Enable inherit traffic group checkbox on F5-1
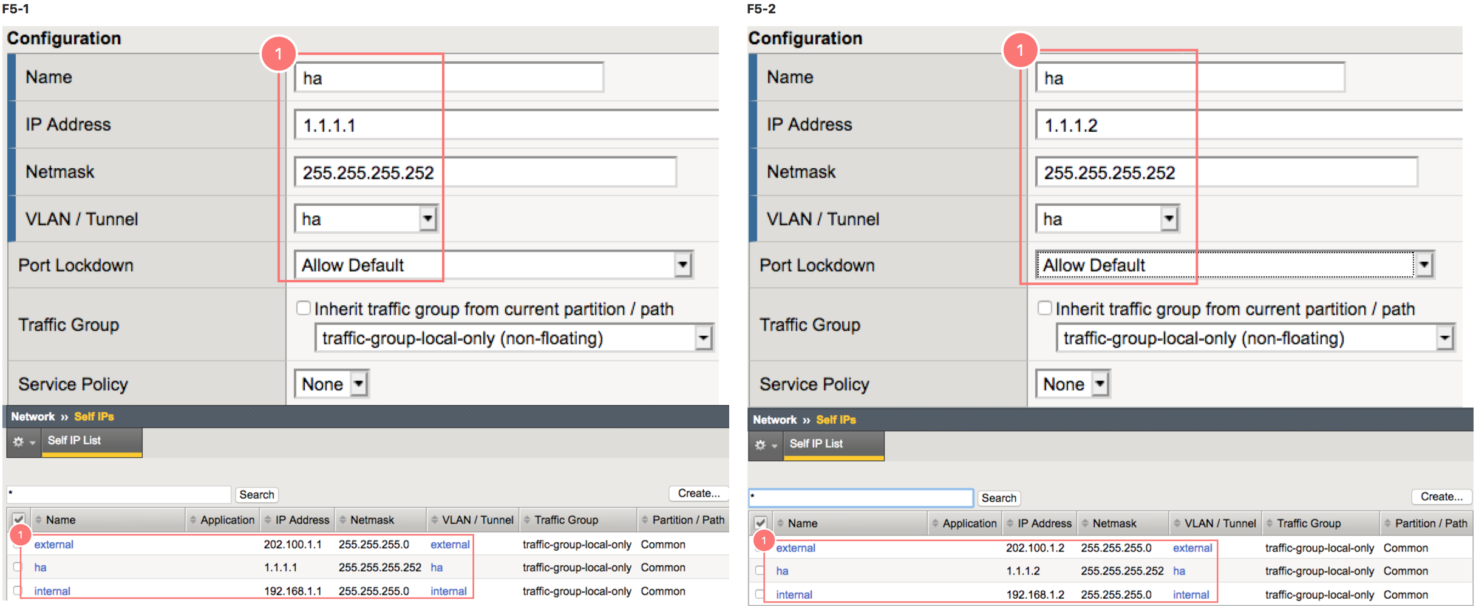Viewport: 1476px width, 606px height. pos(303,308)
